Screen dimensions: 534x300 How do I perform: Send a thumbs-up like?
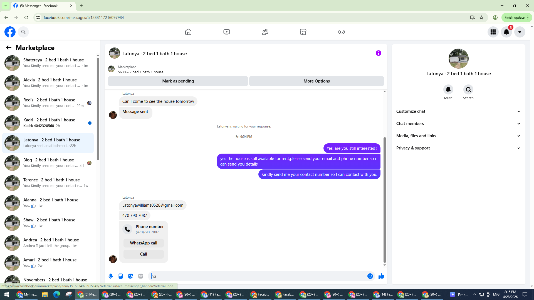pos(381,276)
